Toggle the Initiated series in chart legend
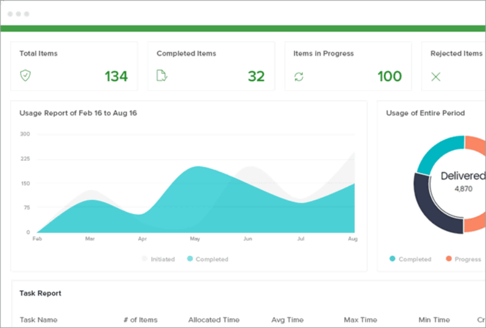 (x=158, y=259)
